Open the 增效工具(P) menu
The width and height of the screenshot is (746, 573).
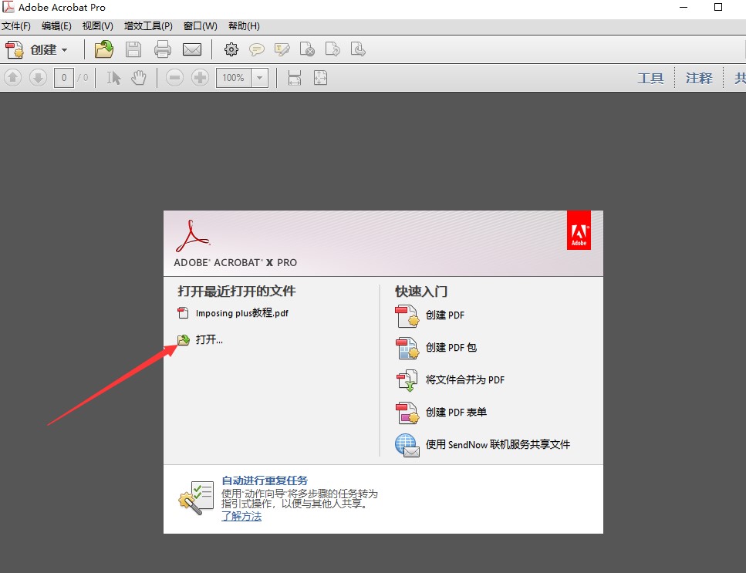coord(148,26)
